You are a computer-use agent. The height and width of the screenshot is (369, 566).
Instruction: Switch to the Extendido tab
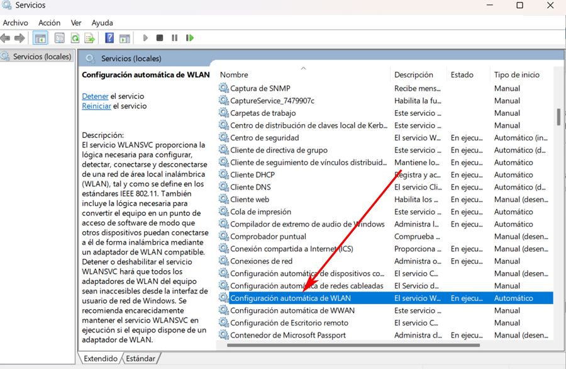pyautogui.click(x=101, y=357)
